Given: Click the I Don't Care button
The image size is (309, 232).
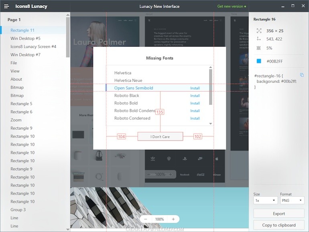Looking at the screenshot, I should point(160,136).
